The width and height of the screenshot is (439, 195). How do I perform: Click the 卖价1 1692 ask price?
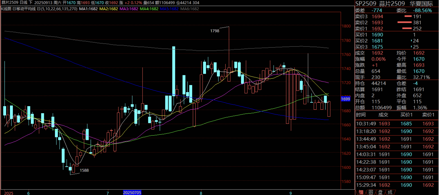coord(377,29)
